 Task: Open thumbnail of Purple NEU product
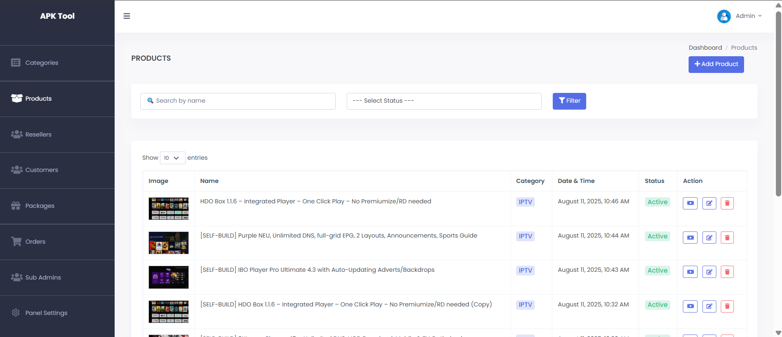(168, 243)
